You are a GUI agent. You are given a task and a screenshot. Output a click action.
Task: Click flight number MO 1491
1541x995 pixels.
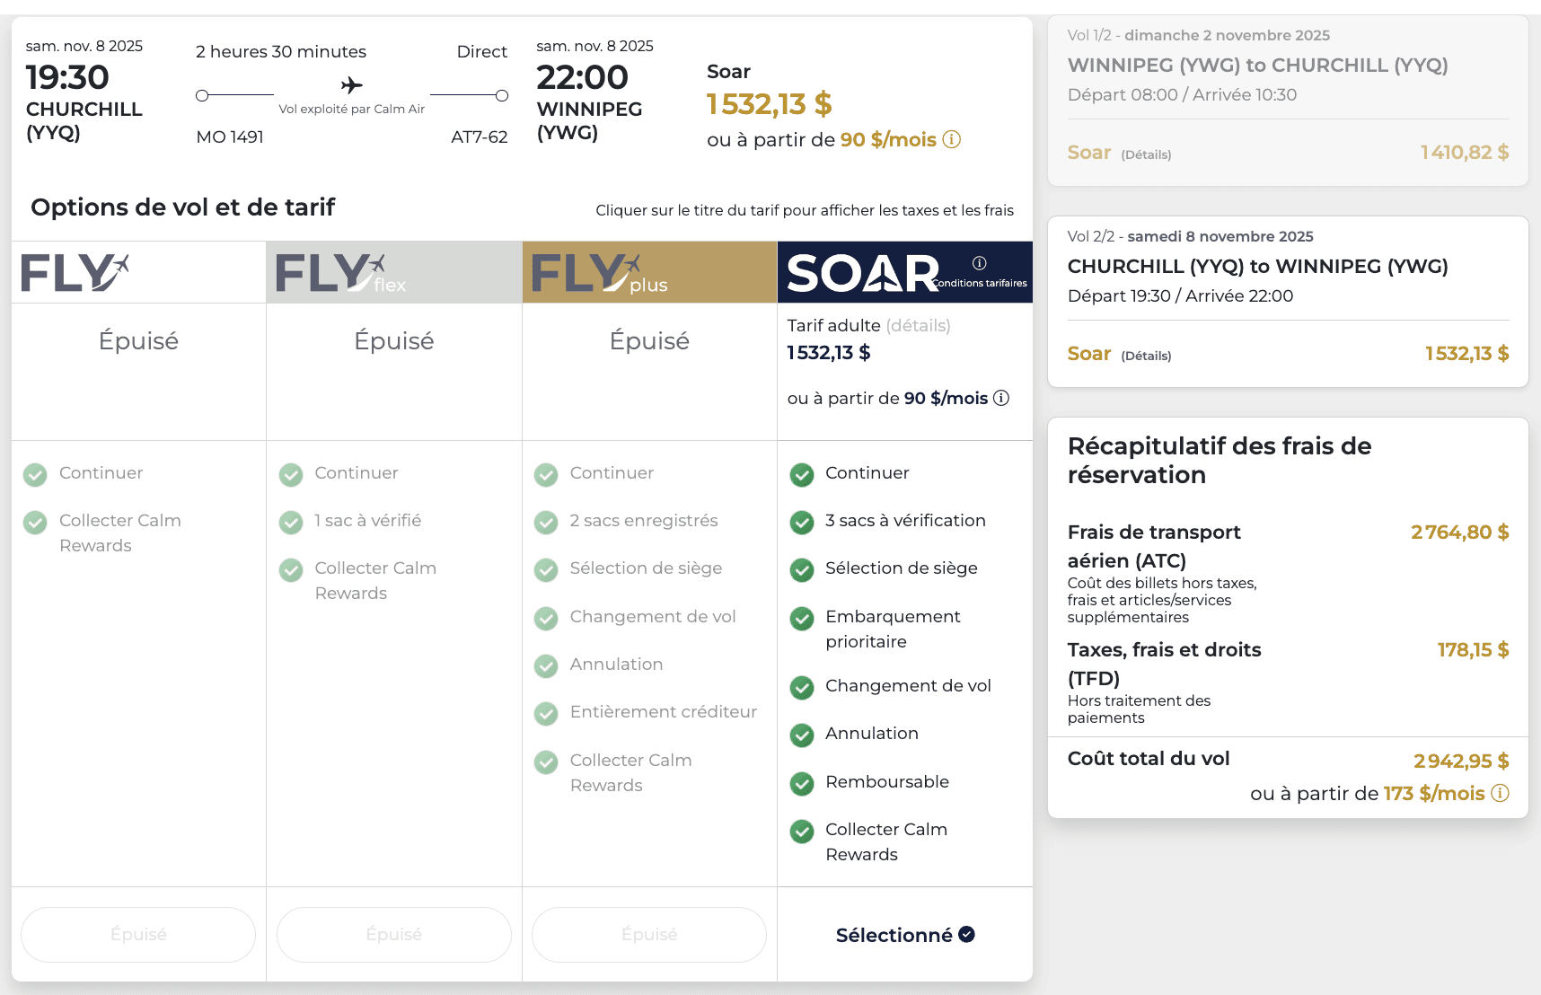coord(230,136)
